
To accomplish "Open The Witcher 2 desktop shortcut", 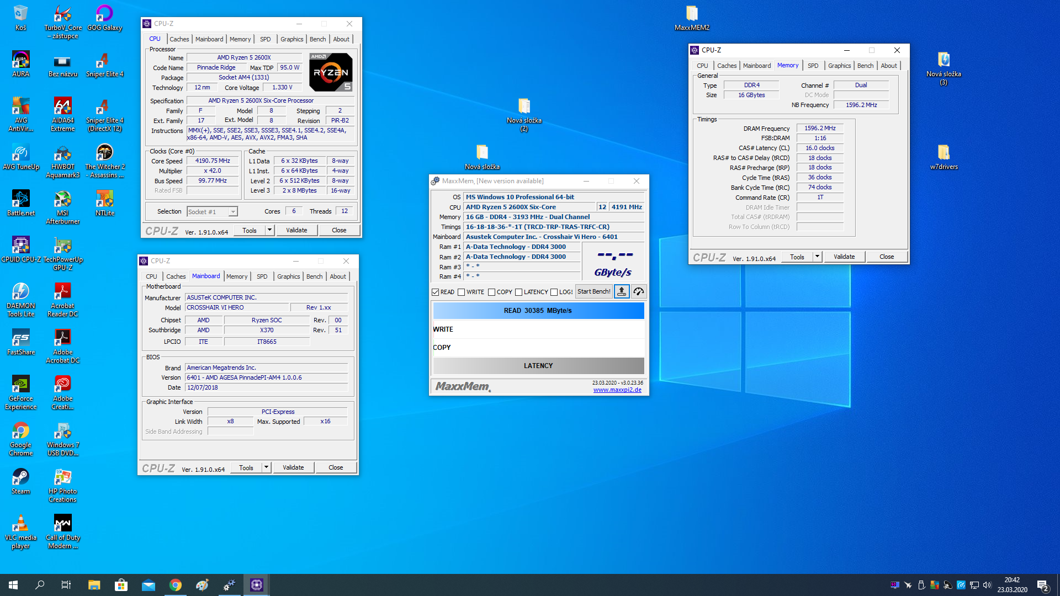I will pos(104,161).
